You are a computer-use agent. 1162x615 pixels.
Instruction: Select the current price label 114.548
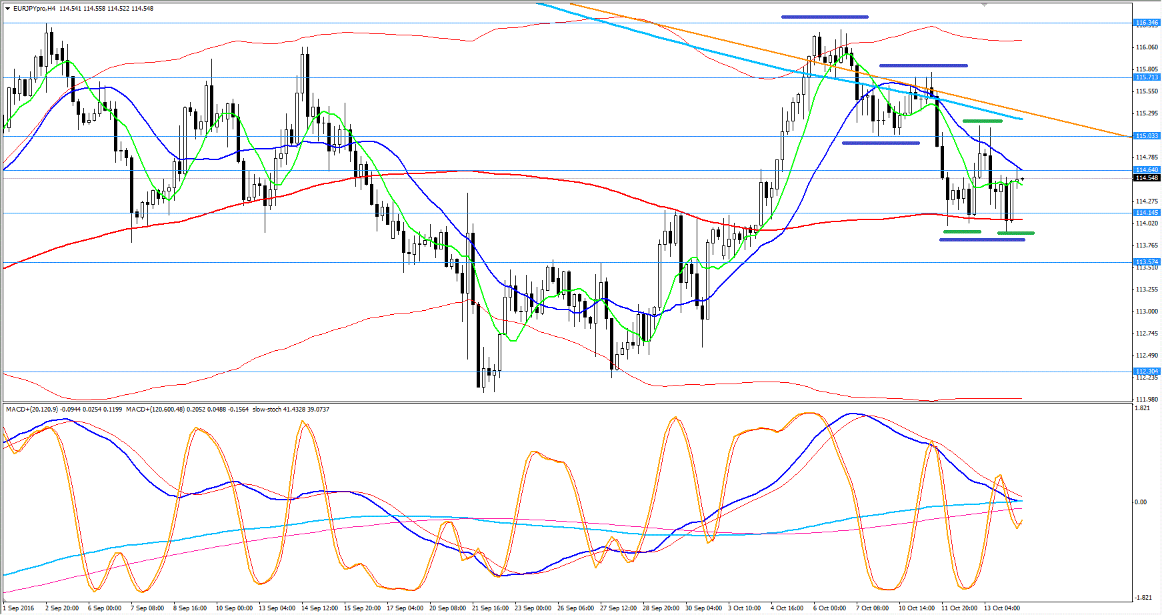[x=1147, y=178]
